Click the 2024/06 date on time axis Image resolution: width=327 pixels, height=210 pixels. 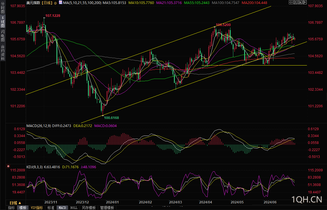coord(270,202)
